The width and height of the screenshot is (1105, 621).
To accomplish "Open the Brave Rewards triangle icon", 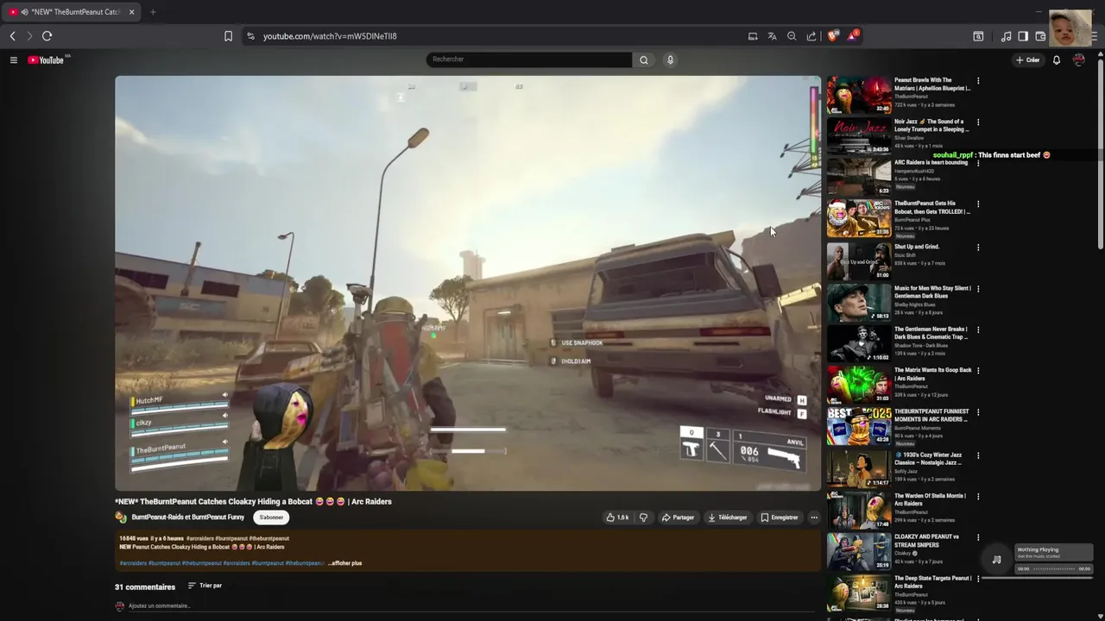I will coord(853,35).
